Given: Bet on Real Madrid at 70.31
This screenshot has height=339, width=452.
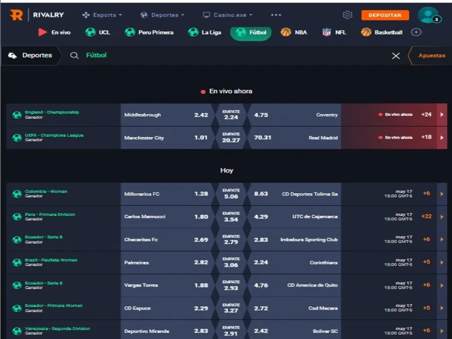Looking at the screenshot, I should pyautogui.click(x=294, y=138).
